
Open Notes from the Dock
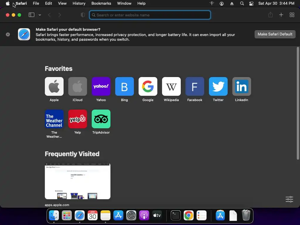pyautogui.click(x=105, y=215)
